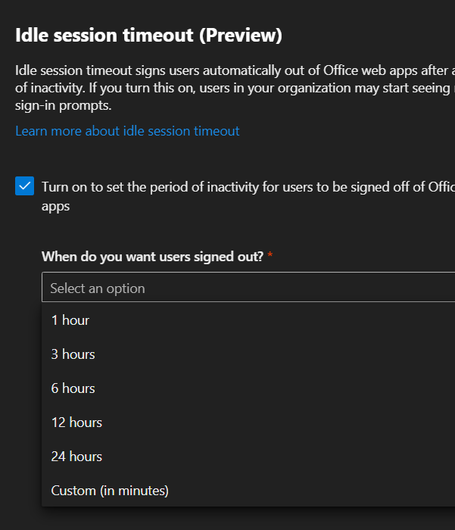Image resolution: width=455 pixels, height=530 pixels.
Task: Click the 'Idle session timeout (Preview)' heading
Action: (x=148, y=35)
